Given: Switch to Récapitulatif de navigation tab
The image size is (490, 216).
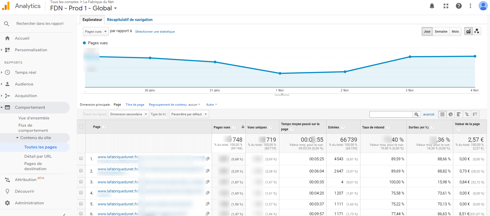Looking at the screenshot, I should point(130,20).
